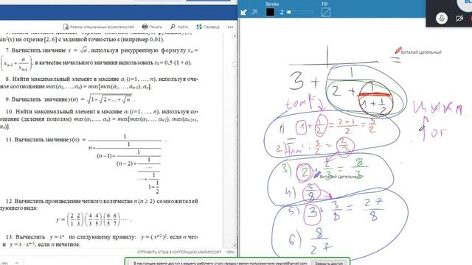Click Печать (Print) in document toolbar
472x265 pixels.
click(152, 26)
